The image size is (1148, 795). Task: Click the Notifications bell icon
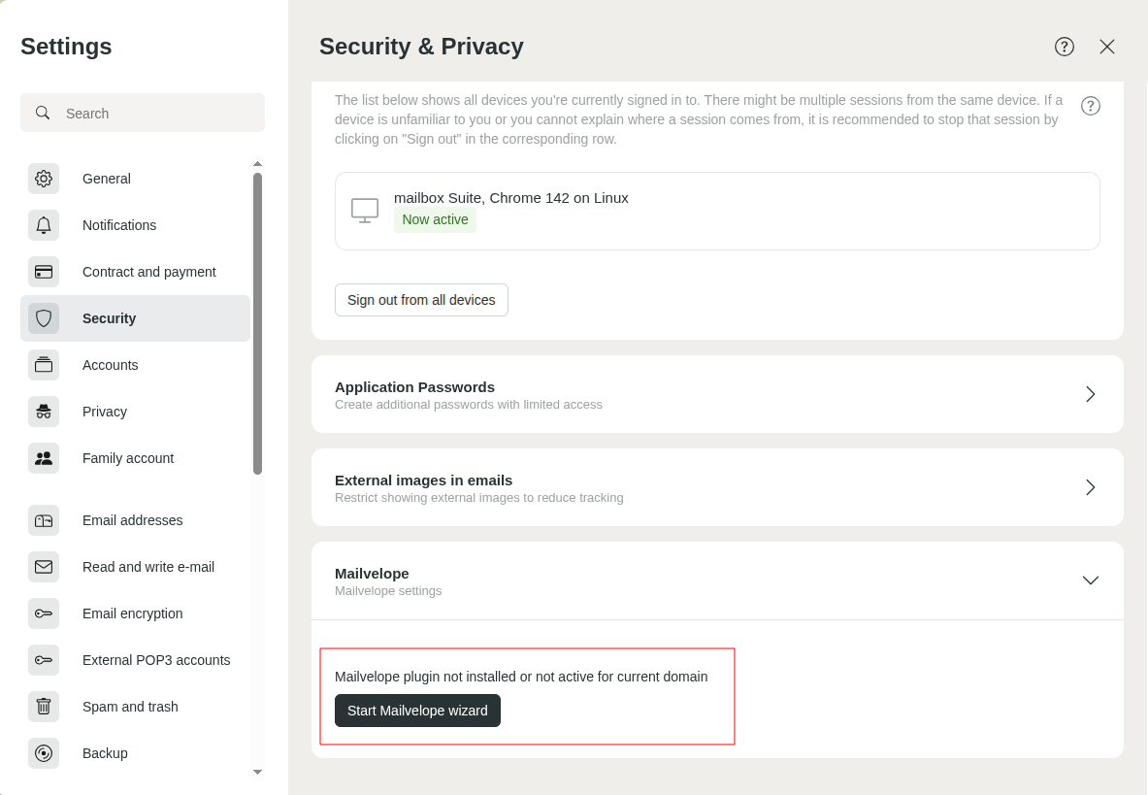click(44, 225)
